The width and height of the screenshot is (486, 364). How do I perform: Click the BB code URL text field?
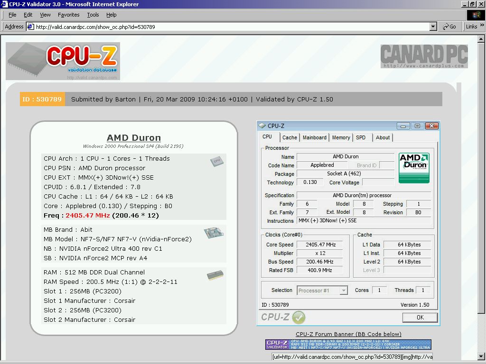coord(352,356)
